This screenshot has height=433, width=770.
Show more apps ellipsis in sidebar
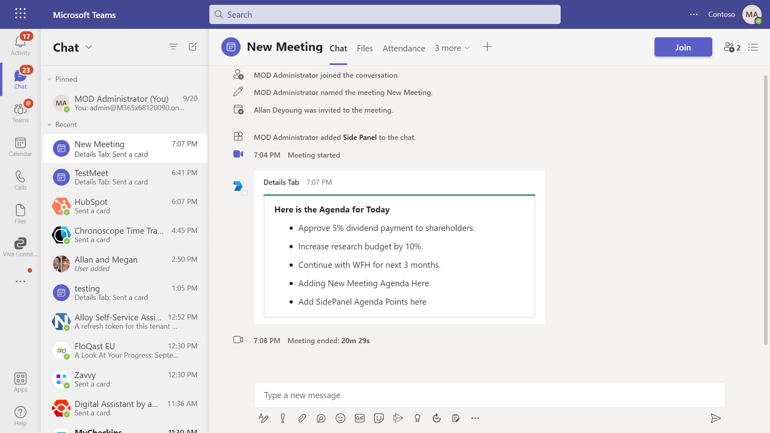point(20,281)
